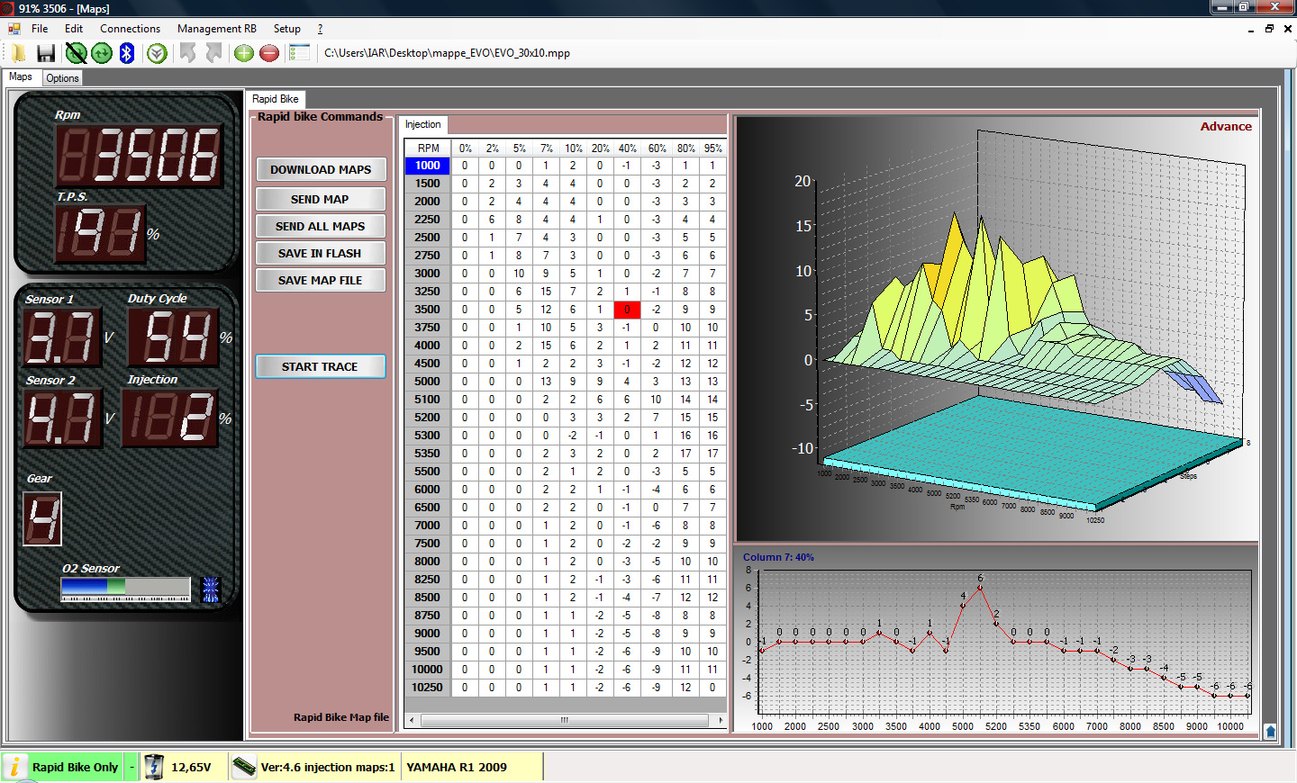Viewport: 1297px width, 783px height.
Task: Click the floppy disk save icon
Action: (46, 53)
